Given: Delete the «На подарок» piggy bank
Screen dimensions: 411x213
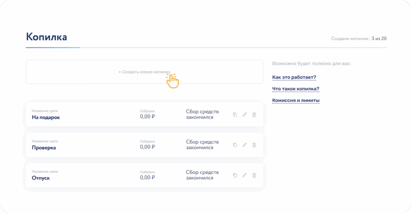Looking at the screenshot, I should [254, 115].
